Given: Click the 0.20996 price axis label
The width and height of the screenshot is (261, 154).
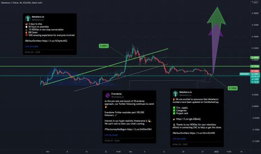Looking at the screenshot, I should [255, 58].
